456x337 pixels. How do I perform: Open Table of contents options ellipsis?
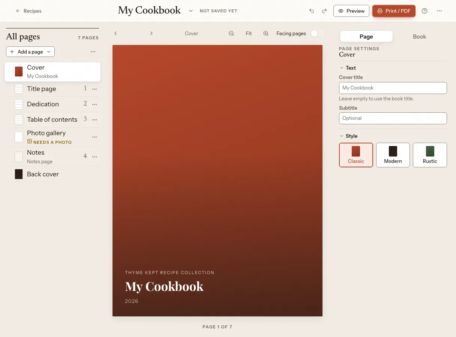(94, 120)
